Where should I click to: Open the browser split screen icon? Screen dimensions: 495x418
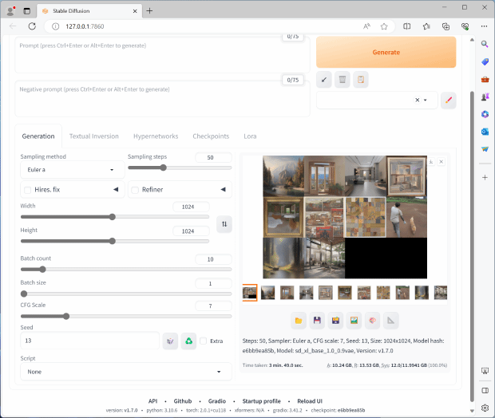407,26
